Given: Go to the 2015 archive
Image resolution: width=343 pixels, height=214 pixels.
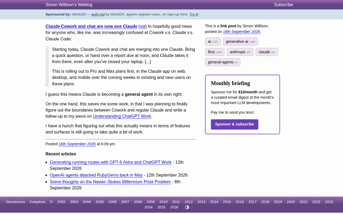Looking at the screenshot, I should tap(227, 202).
